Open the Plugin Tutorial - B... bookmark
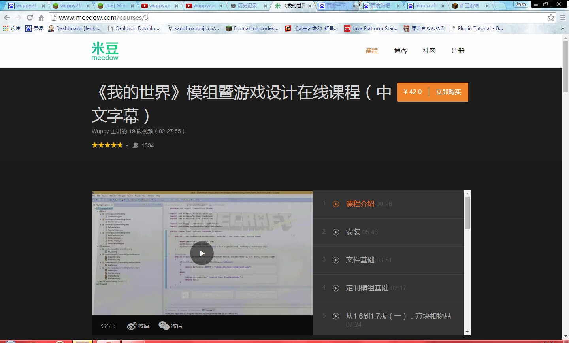Screen dimensions: 569x343 click(x=477, y=28)
